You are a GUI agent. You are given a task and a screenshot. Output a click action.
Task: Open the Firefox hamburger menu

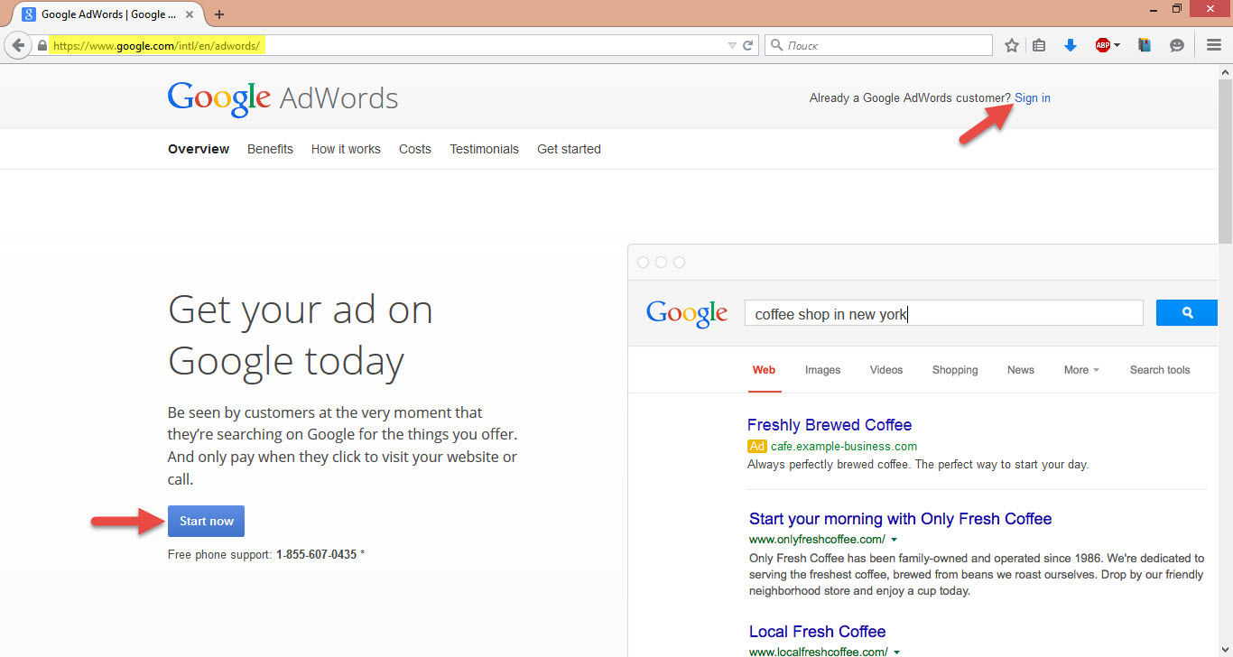pos(1214,45)
